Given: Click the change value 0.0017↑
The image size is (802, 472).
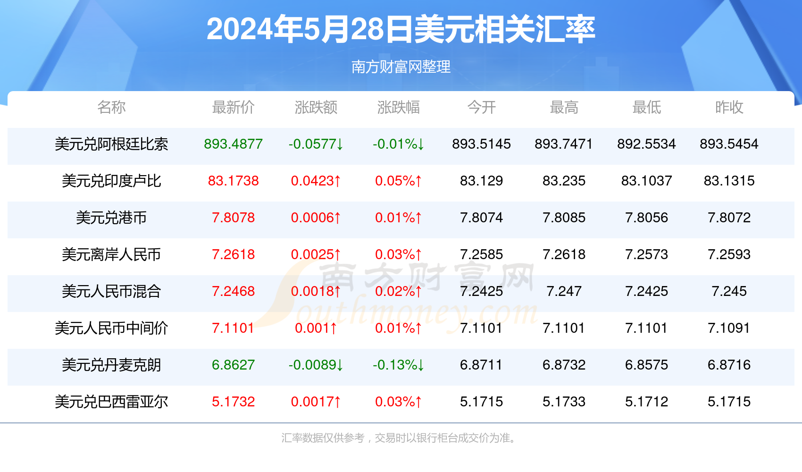Looking at the screenshot, I should (x=316, y=402).
